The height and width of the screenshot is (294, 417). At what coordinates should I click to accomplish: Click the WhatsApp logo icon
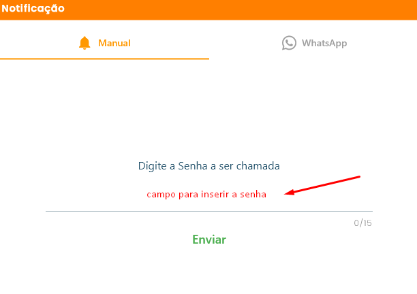click(289, 43)
